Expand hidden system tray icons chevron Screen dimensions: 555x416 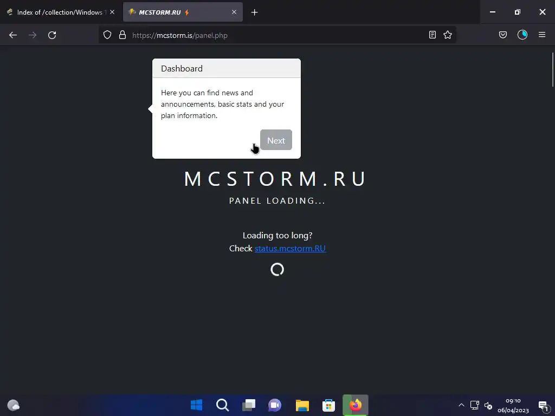461,405
